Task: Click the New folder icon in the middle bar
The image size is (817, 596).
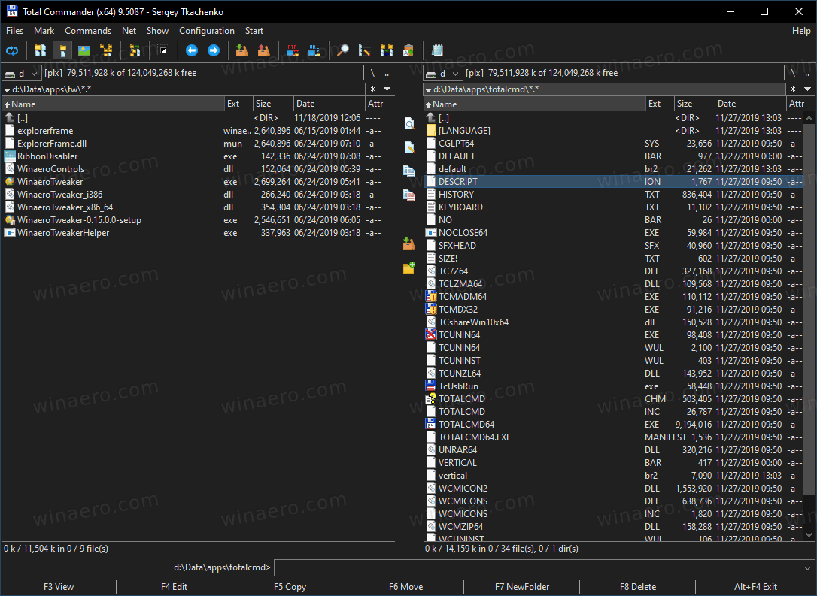Action: point(409,268)
